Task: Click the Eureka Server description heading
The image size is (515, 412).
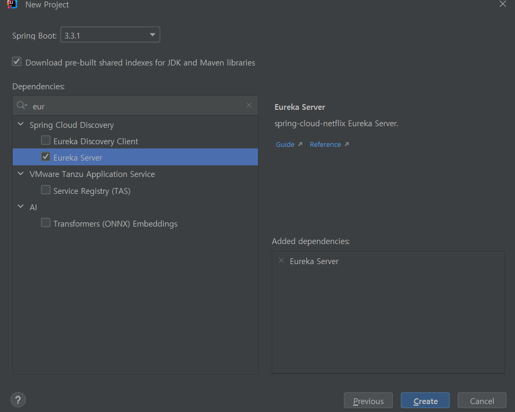Action: (300, 107)
